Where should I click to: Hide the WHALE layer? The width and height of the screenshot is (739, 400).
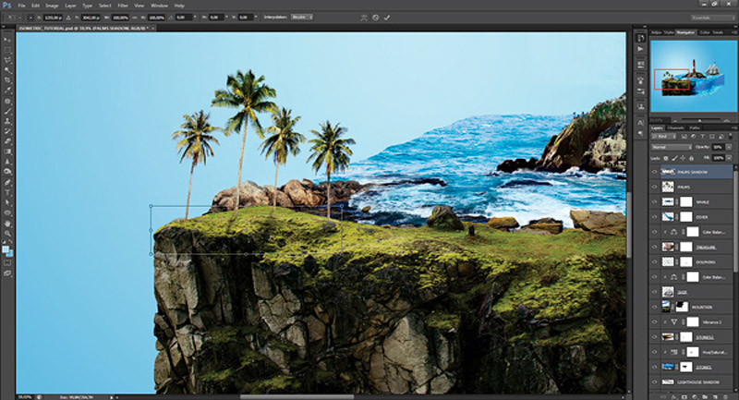(654, 202)
